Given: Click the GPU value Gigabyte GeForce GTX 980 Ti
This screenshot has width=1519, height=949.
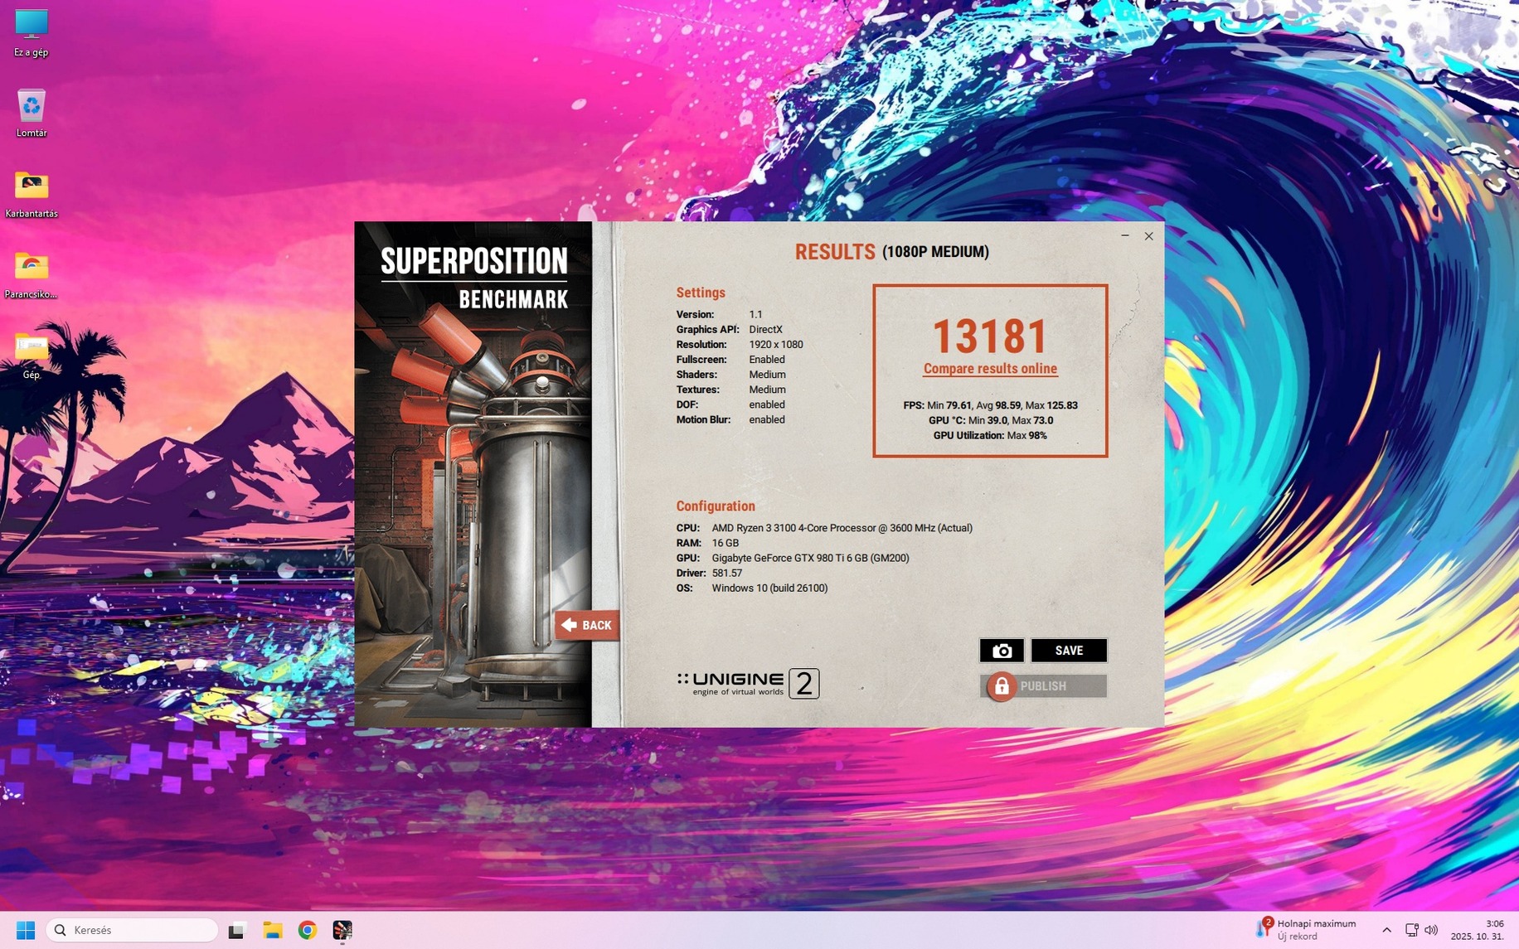Looking at the screenshot, I should (810, 558).
